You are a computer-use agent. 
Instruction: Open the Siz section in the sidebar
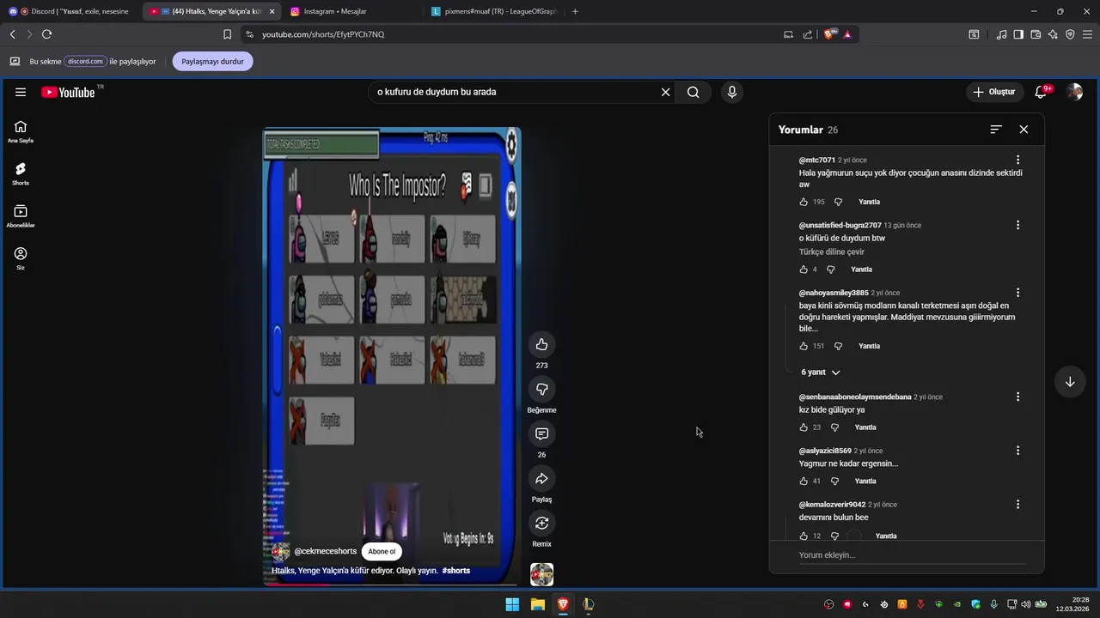point(21,258)
